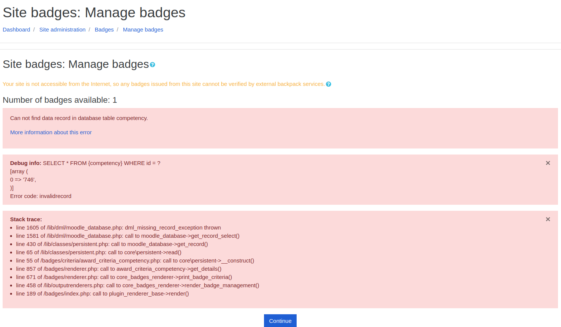Open help icon beside Manage badges heading
Screen dimensions: 561x327
[152, 65]
